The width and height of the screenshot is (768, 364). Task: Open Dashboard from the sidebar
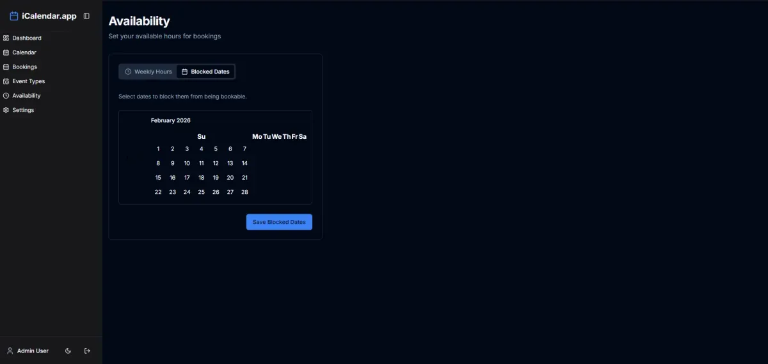pyautogui.click(x=26, y=38)
